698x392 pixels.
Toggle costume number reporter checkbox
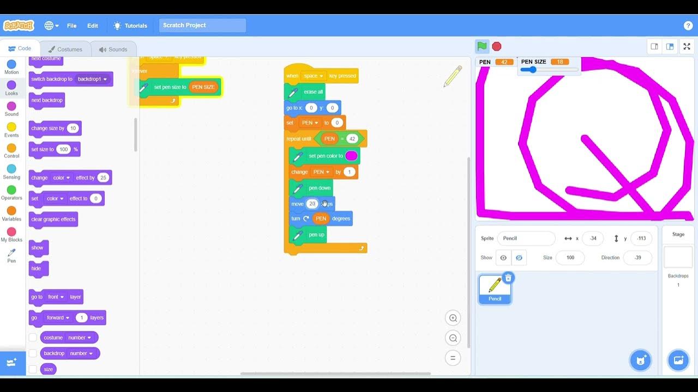pos(33,338)
